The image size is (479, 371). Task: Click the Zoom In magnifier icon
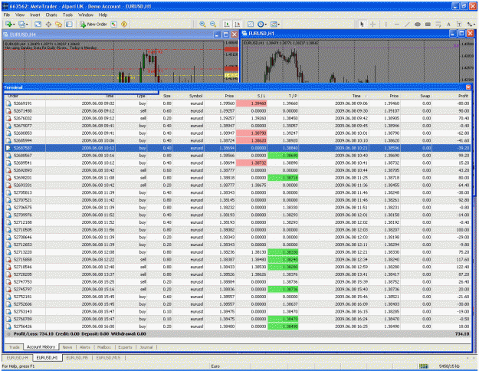202,24
